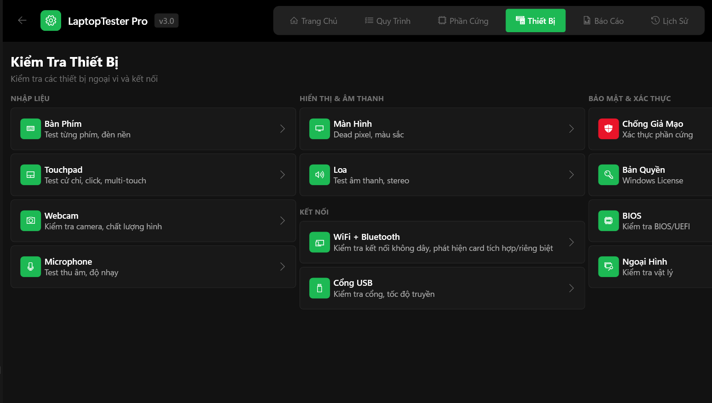Switch to the Quy Trình tab
Image resolution: width=712 pixels, height=403 pixels.
(x=387, y=21)
